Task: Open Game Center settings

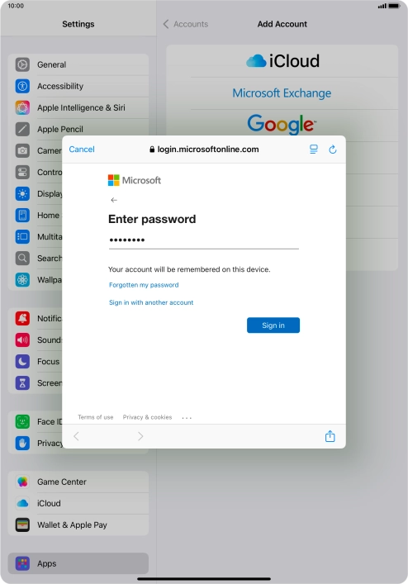Action: pos(78,482)
